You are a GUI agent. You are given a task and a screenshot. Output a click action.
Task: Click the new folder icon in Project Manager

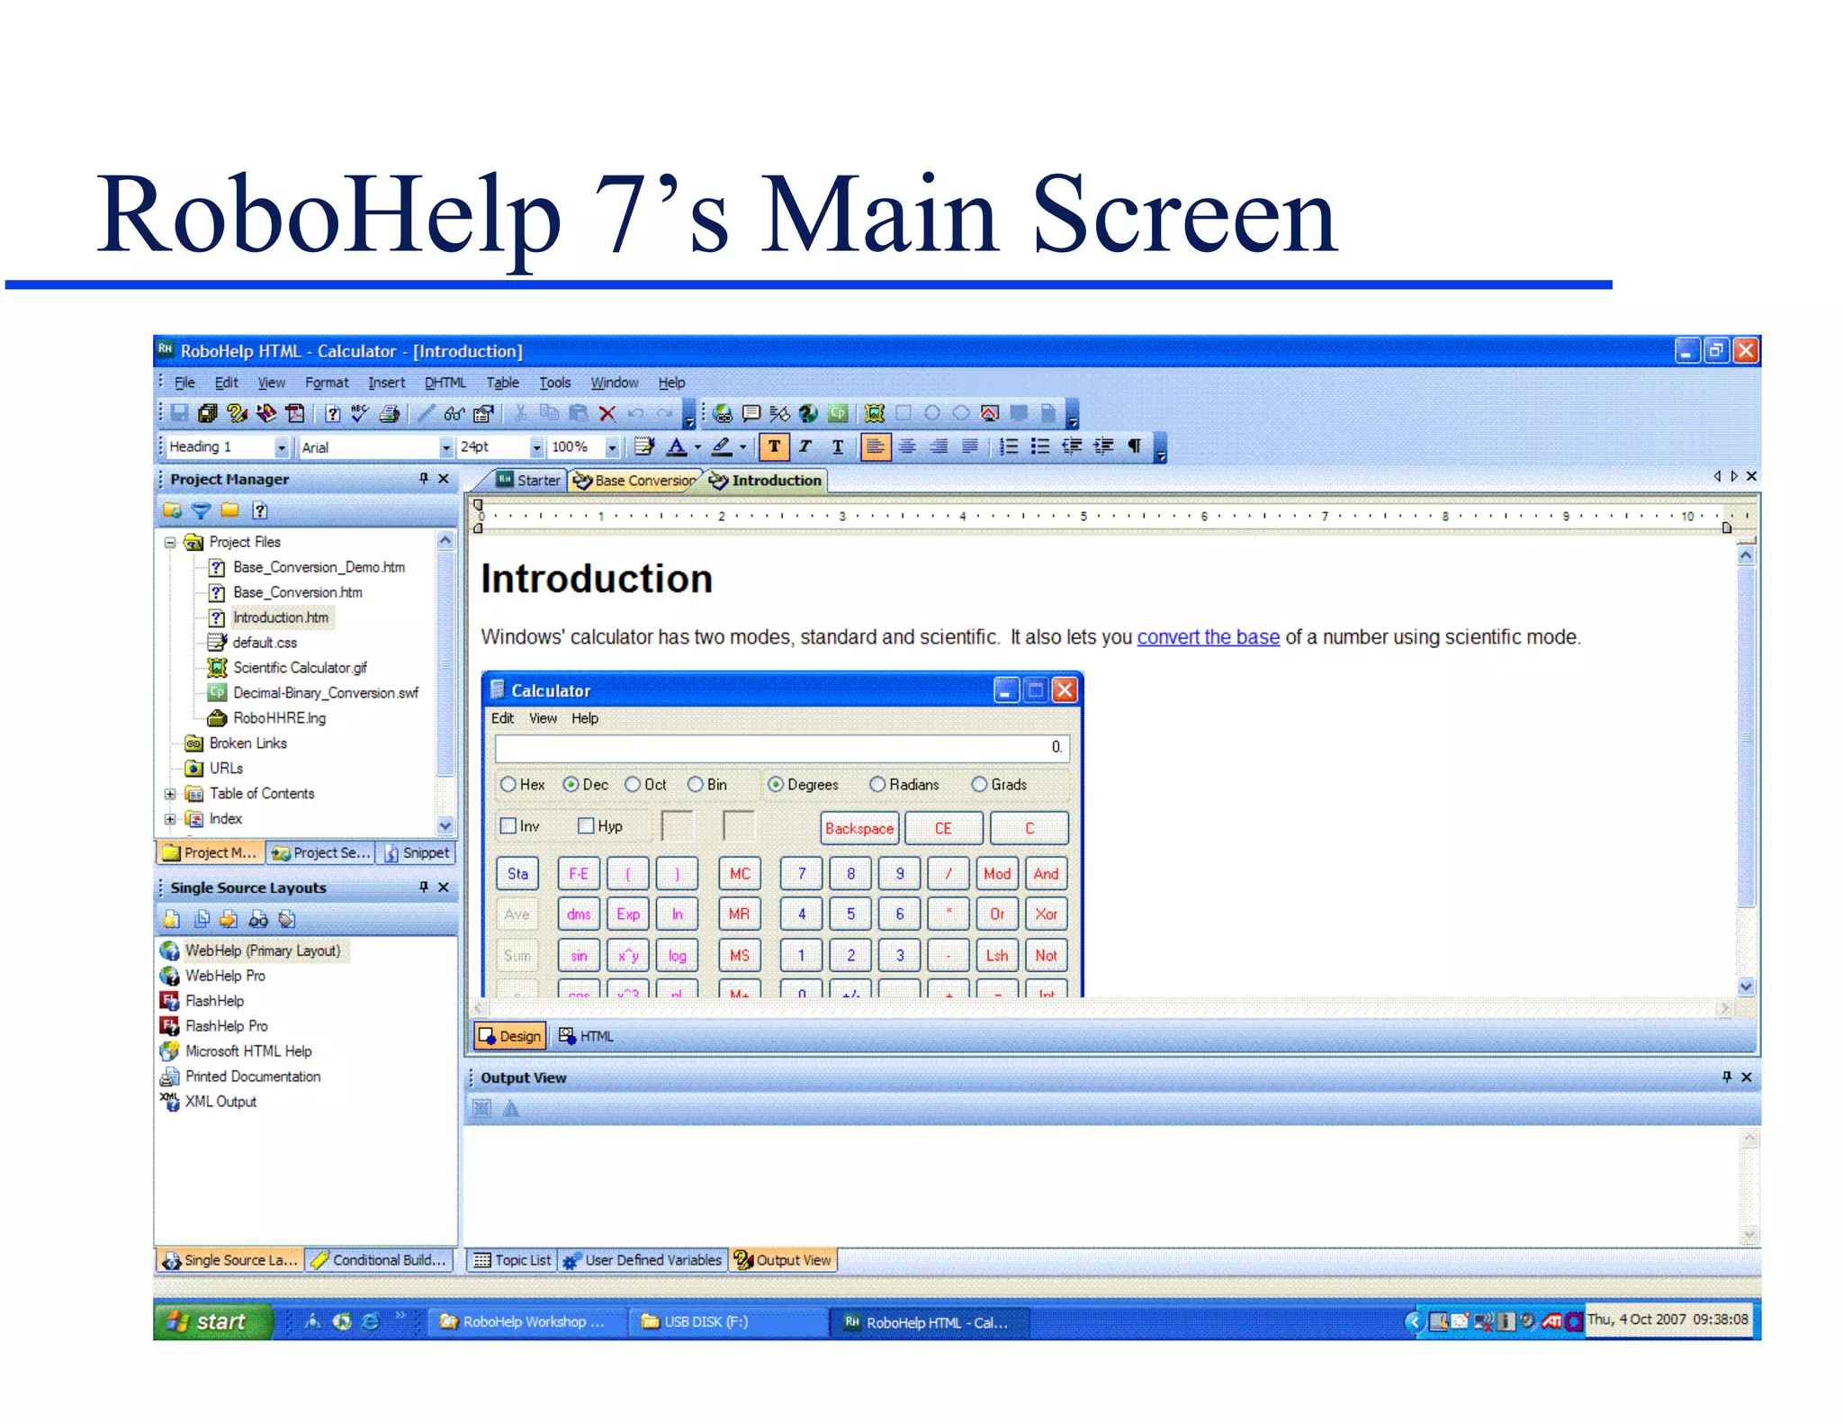(230, 510)
